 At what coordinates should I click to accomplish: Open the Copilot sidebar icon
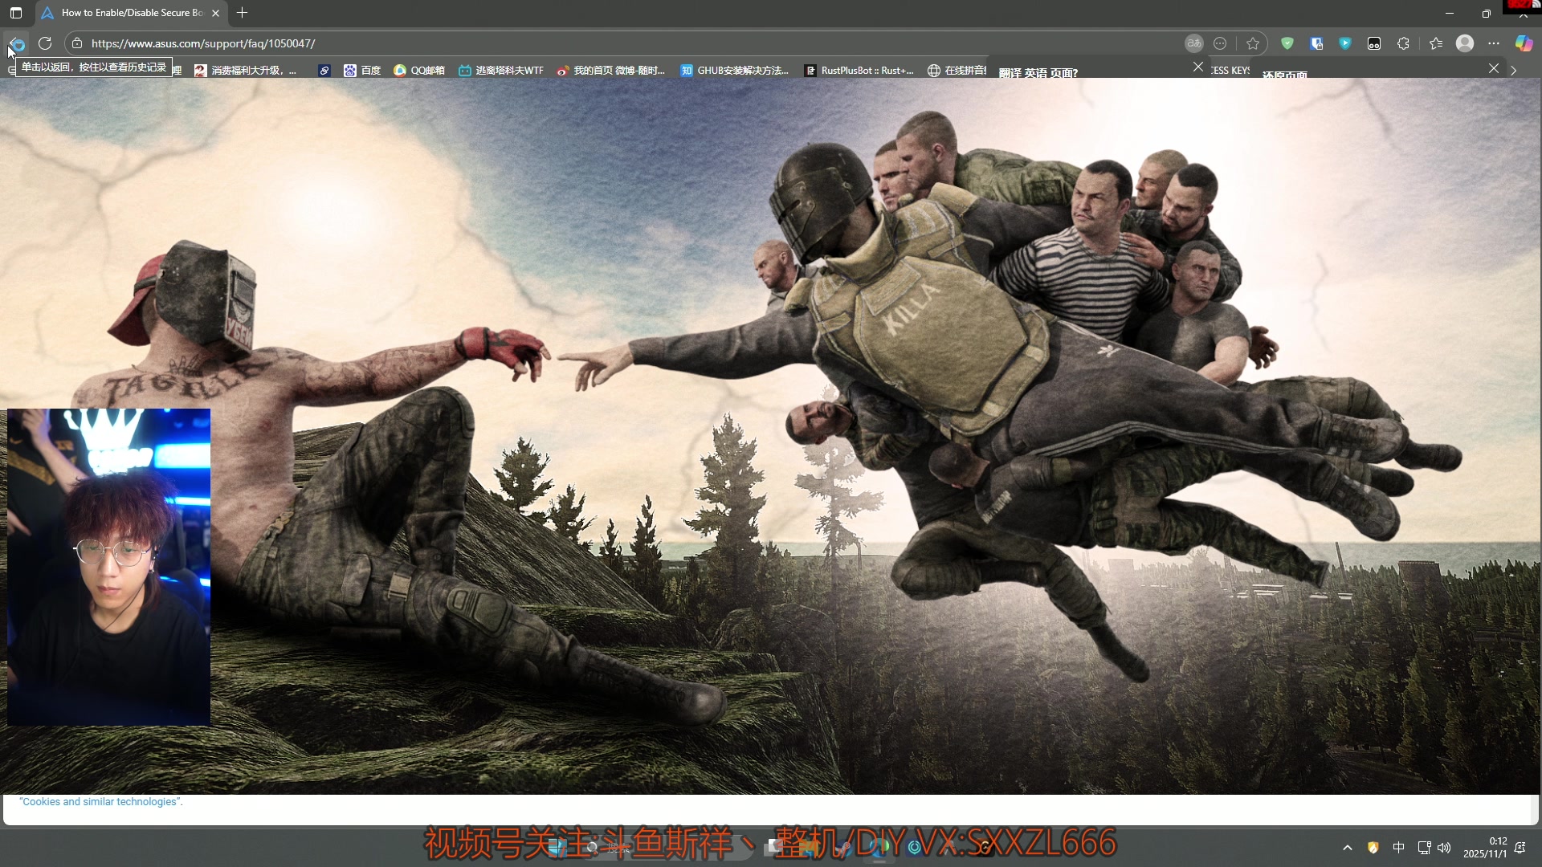[1524, 43]
